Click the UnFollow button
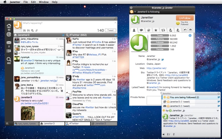The image size is (222, 139). click(x=185, y=18)
